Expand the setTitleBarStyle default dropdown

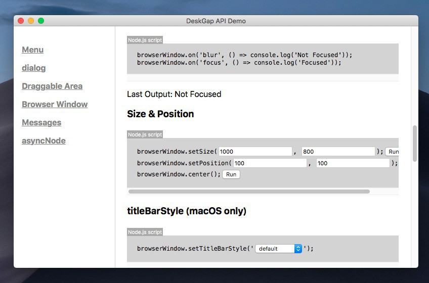click(x=278, y=249)
